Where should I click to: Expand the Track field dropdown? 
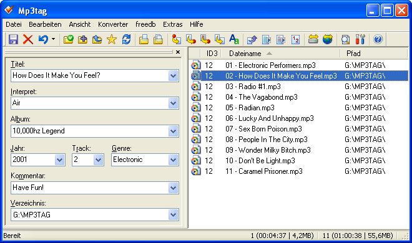[98, 160]
